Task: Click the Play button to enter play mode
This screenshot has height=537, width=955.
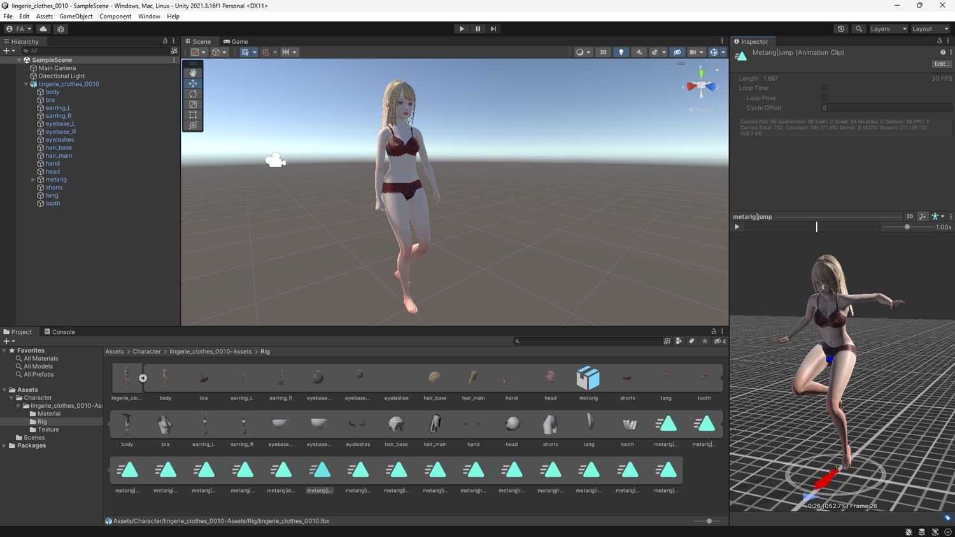Action: tap(462, 29)
